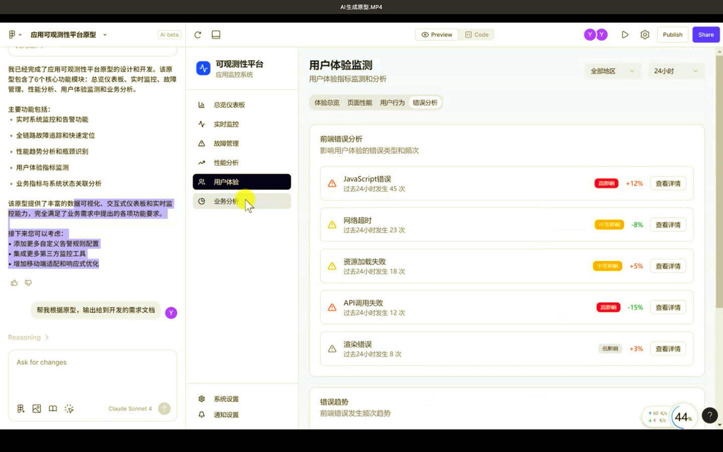Switch to the 页面性能 tab

point(359,102)
